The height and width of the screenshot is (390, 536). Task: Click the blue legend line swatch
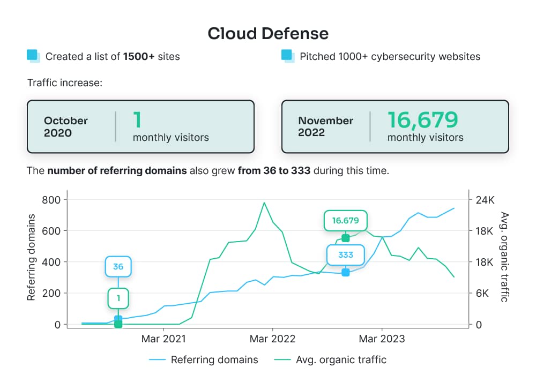pyautogui.click(x=157, y=359)
